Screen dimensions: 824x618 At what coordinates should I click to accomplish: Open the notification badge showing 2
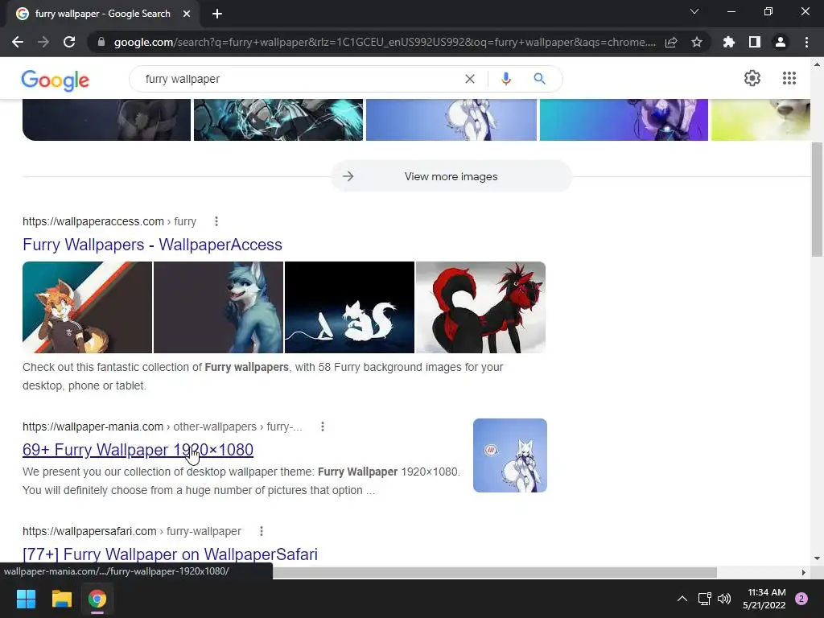pos(801,599)
